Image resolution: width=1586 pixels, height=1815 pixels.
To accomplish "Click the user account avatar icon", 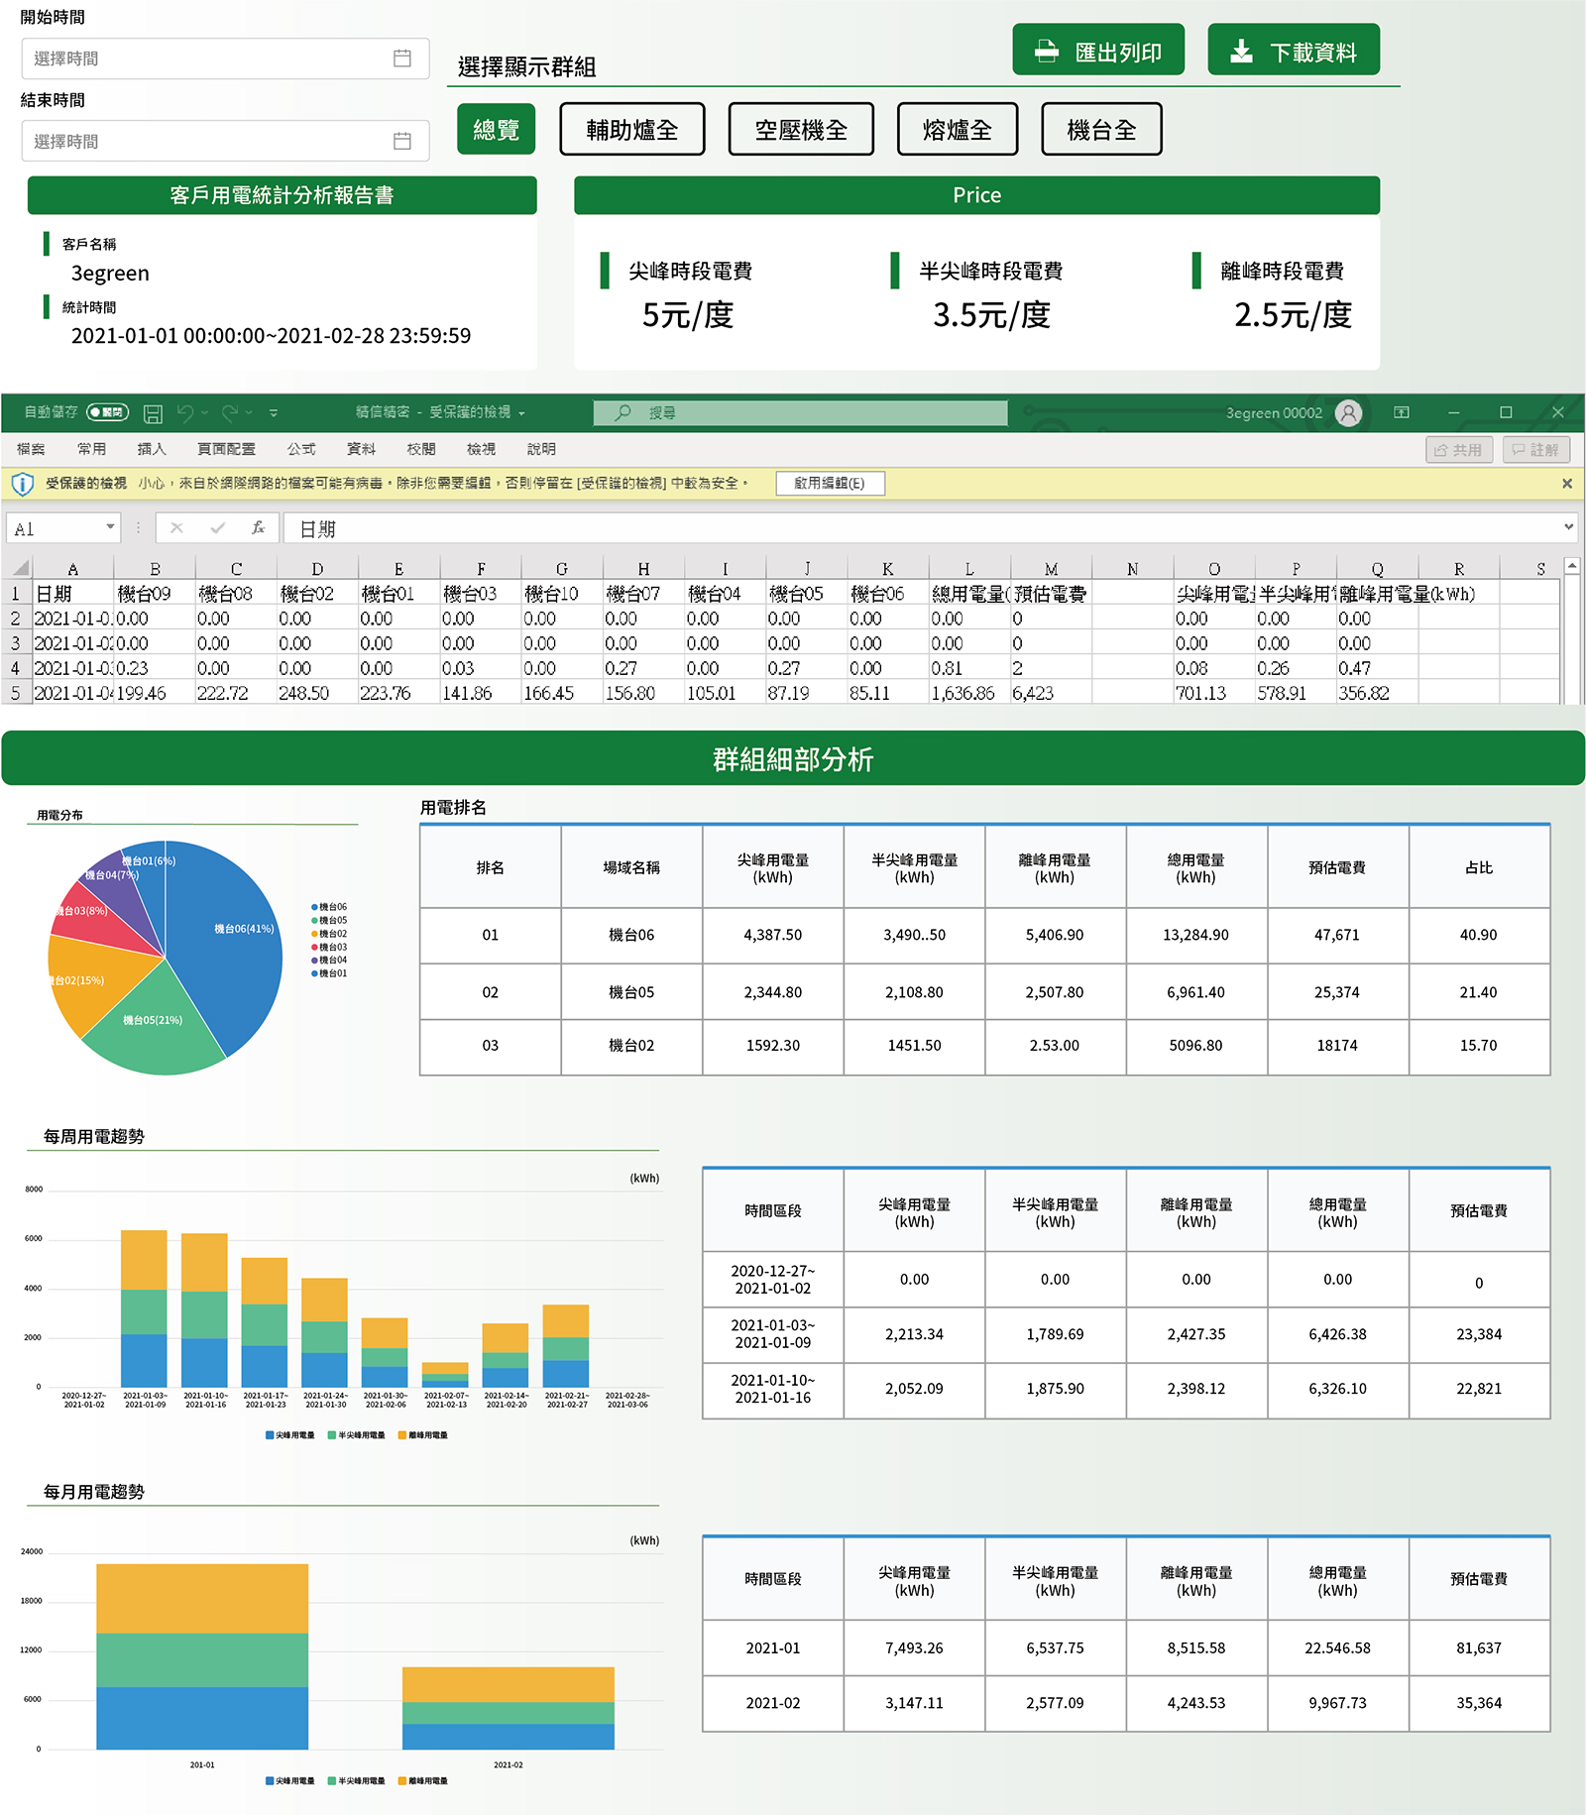I will click(1348, 413).
